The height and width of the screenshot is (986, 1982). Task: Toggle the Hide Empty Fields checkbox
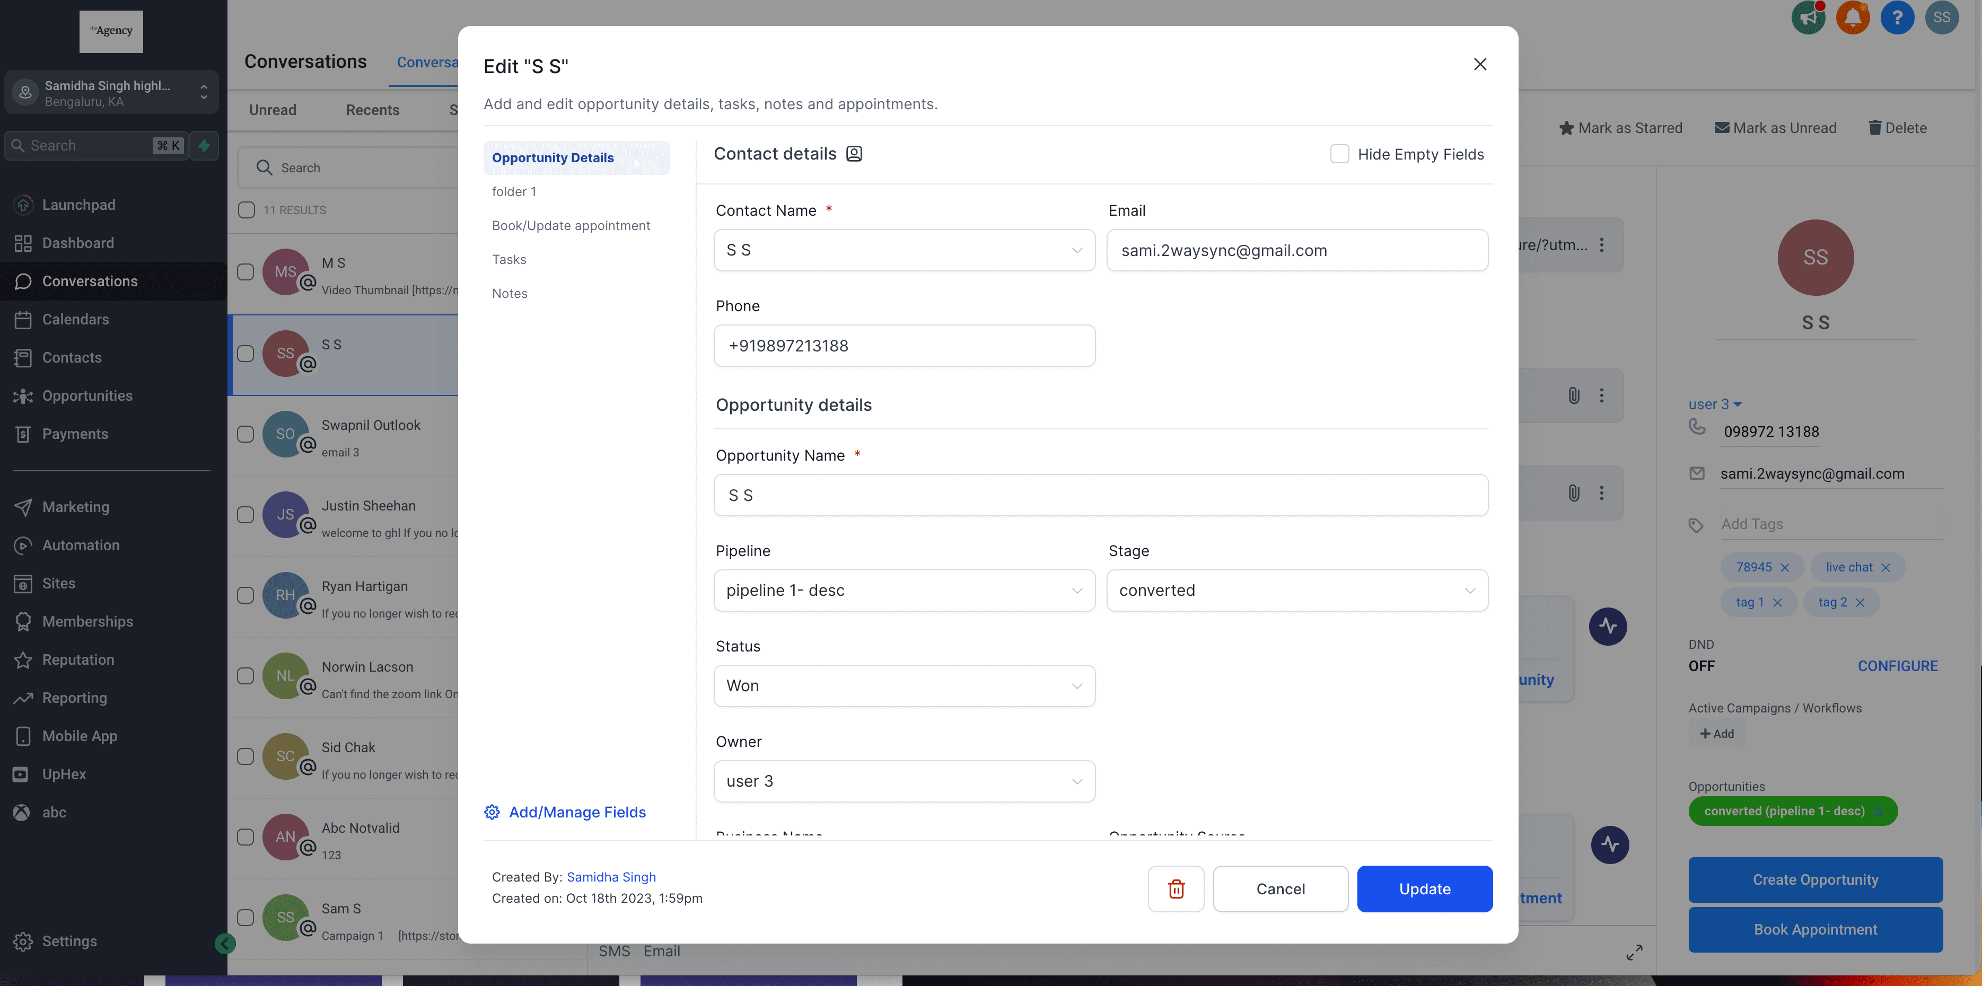1339,154
